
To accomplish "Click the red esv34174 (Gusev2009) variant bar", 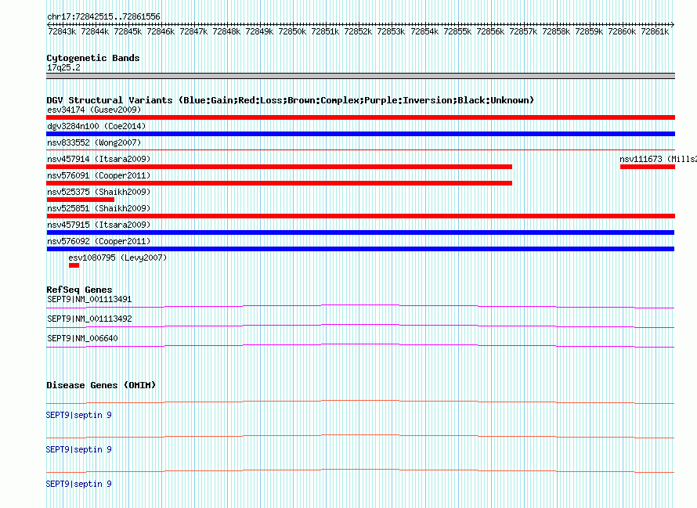I will 360,117.
